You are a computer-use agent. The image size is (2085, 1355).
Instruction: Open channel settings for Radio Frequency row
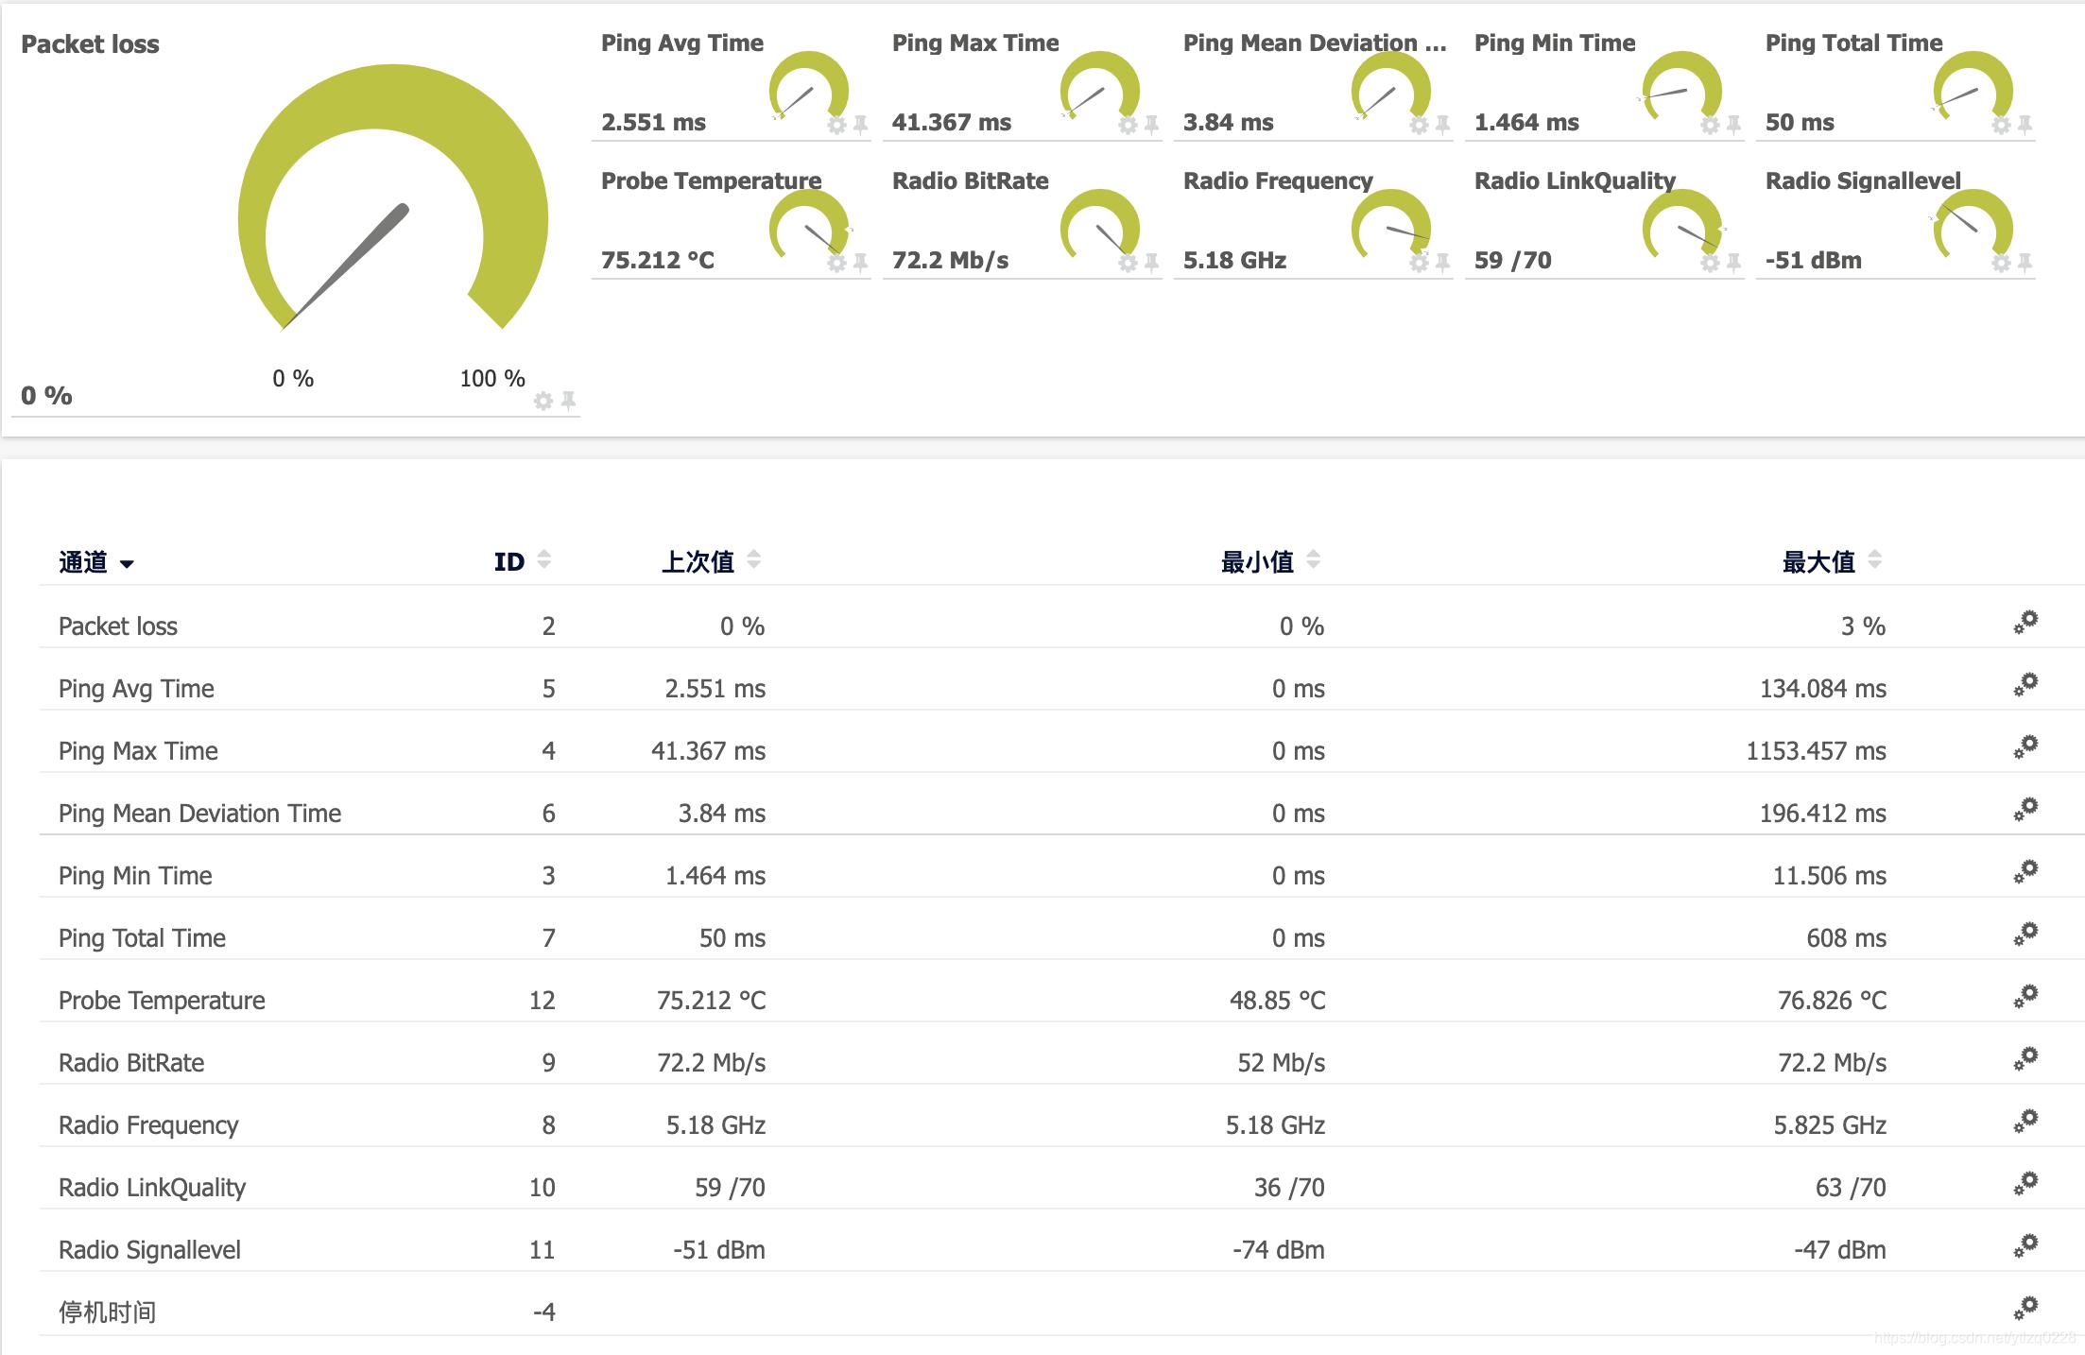(x=2025, y=1121)
